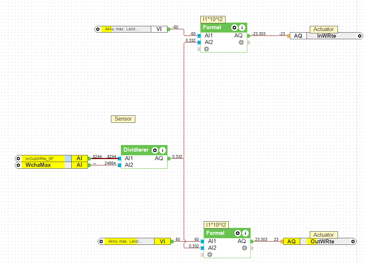Add input with plus on top Formel
The width and height of the screenshot is (366, 263).
tap(206, 49)
